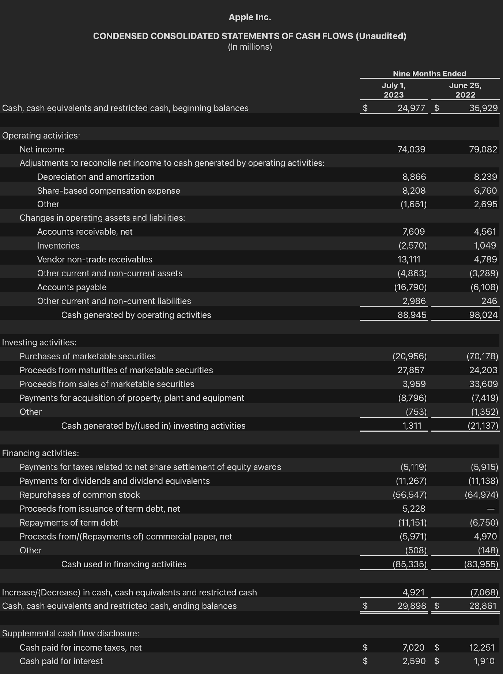This screenshot has height=674, width=503.
Task: Click the 'Proceeds from issuance of term debt, net' label
Action: pos(99,509)
